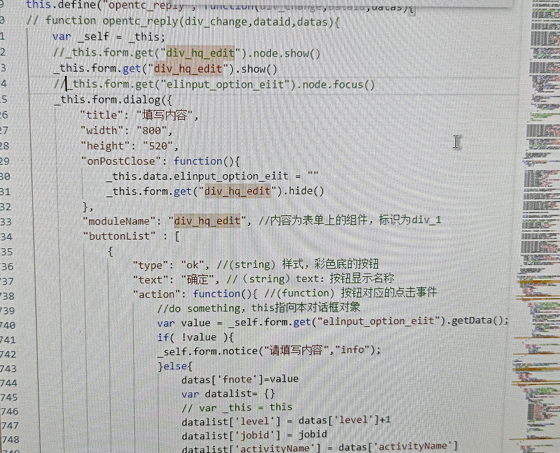Click the comment //do something, this指向本对话框对象
This screenshot has height=453, width=560.
tap(258, 308)
